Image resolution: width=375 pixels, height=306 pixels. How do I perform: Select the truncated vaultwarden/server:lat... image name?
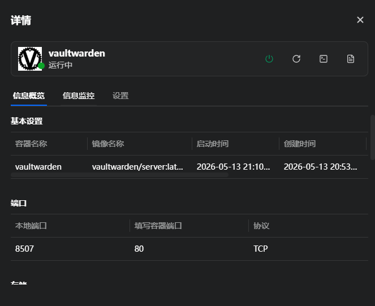(137, 167)
